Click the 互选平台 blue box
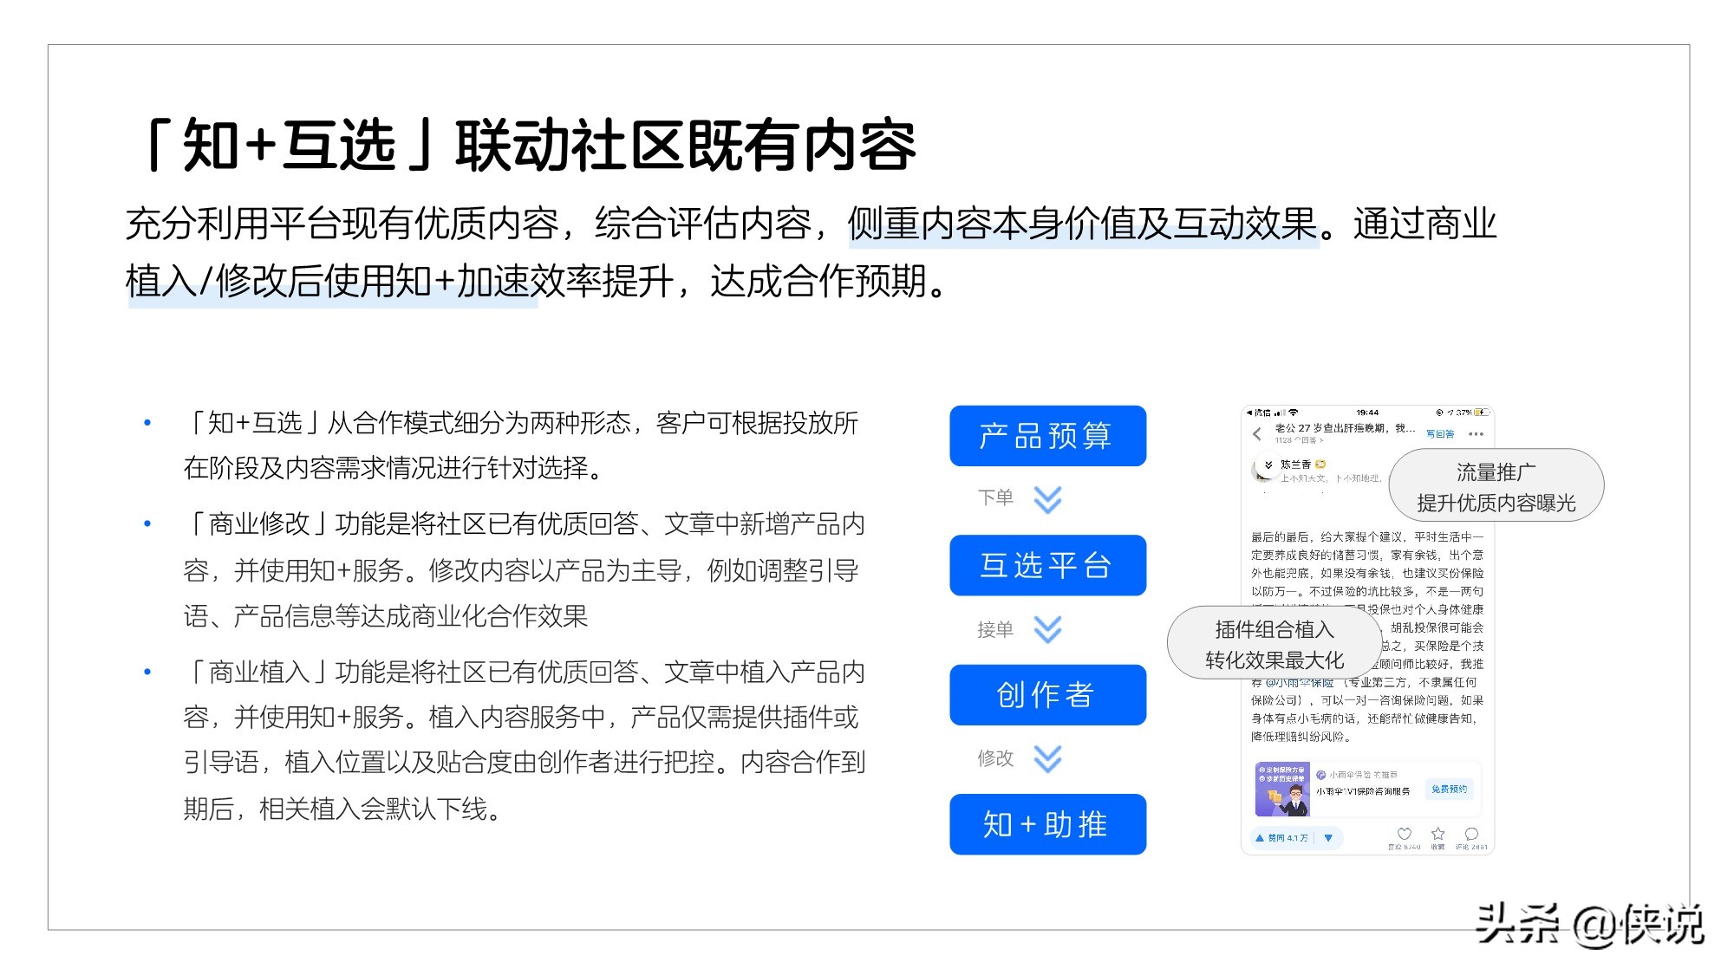1734x975 pixels. click(1047, 565)
